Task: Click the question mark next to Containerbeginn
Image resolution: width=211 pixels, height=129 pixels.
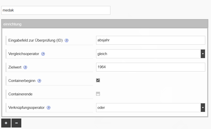Action: tap(39, 81)
